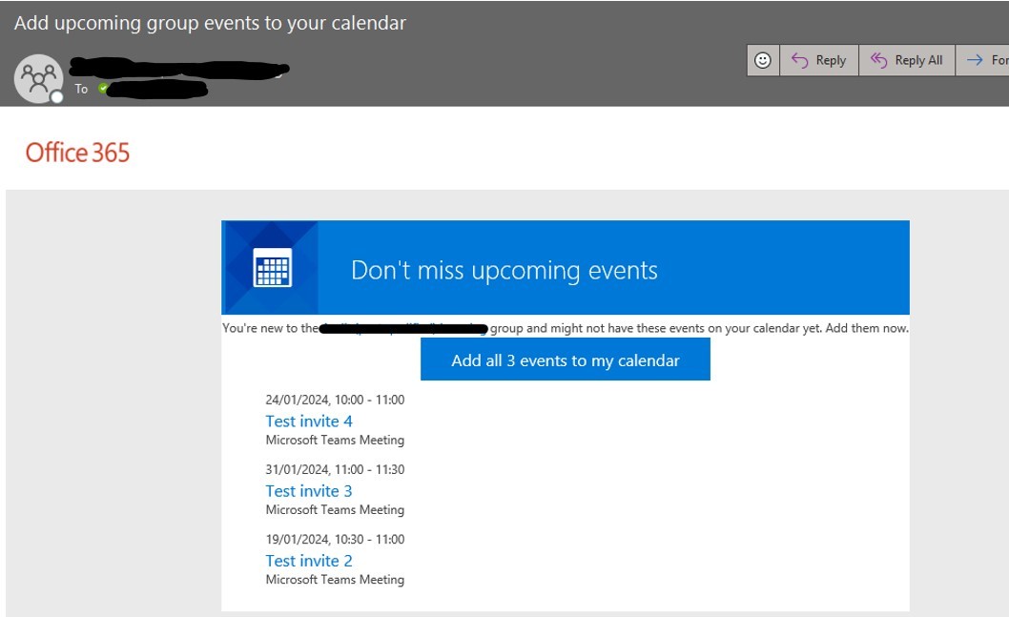The image size is (1009, 617).
Task: Add all 3 events to my calendar
Action: click(565, 360)
